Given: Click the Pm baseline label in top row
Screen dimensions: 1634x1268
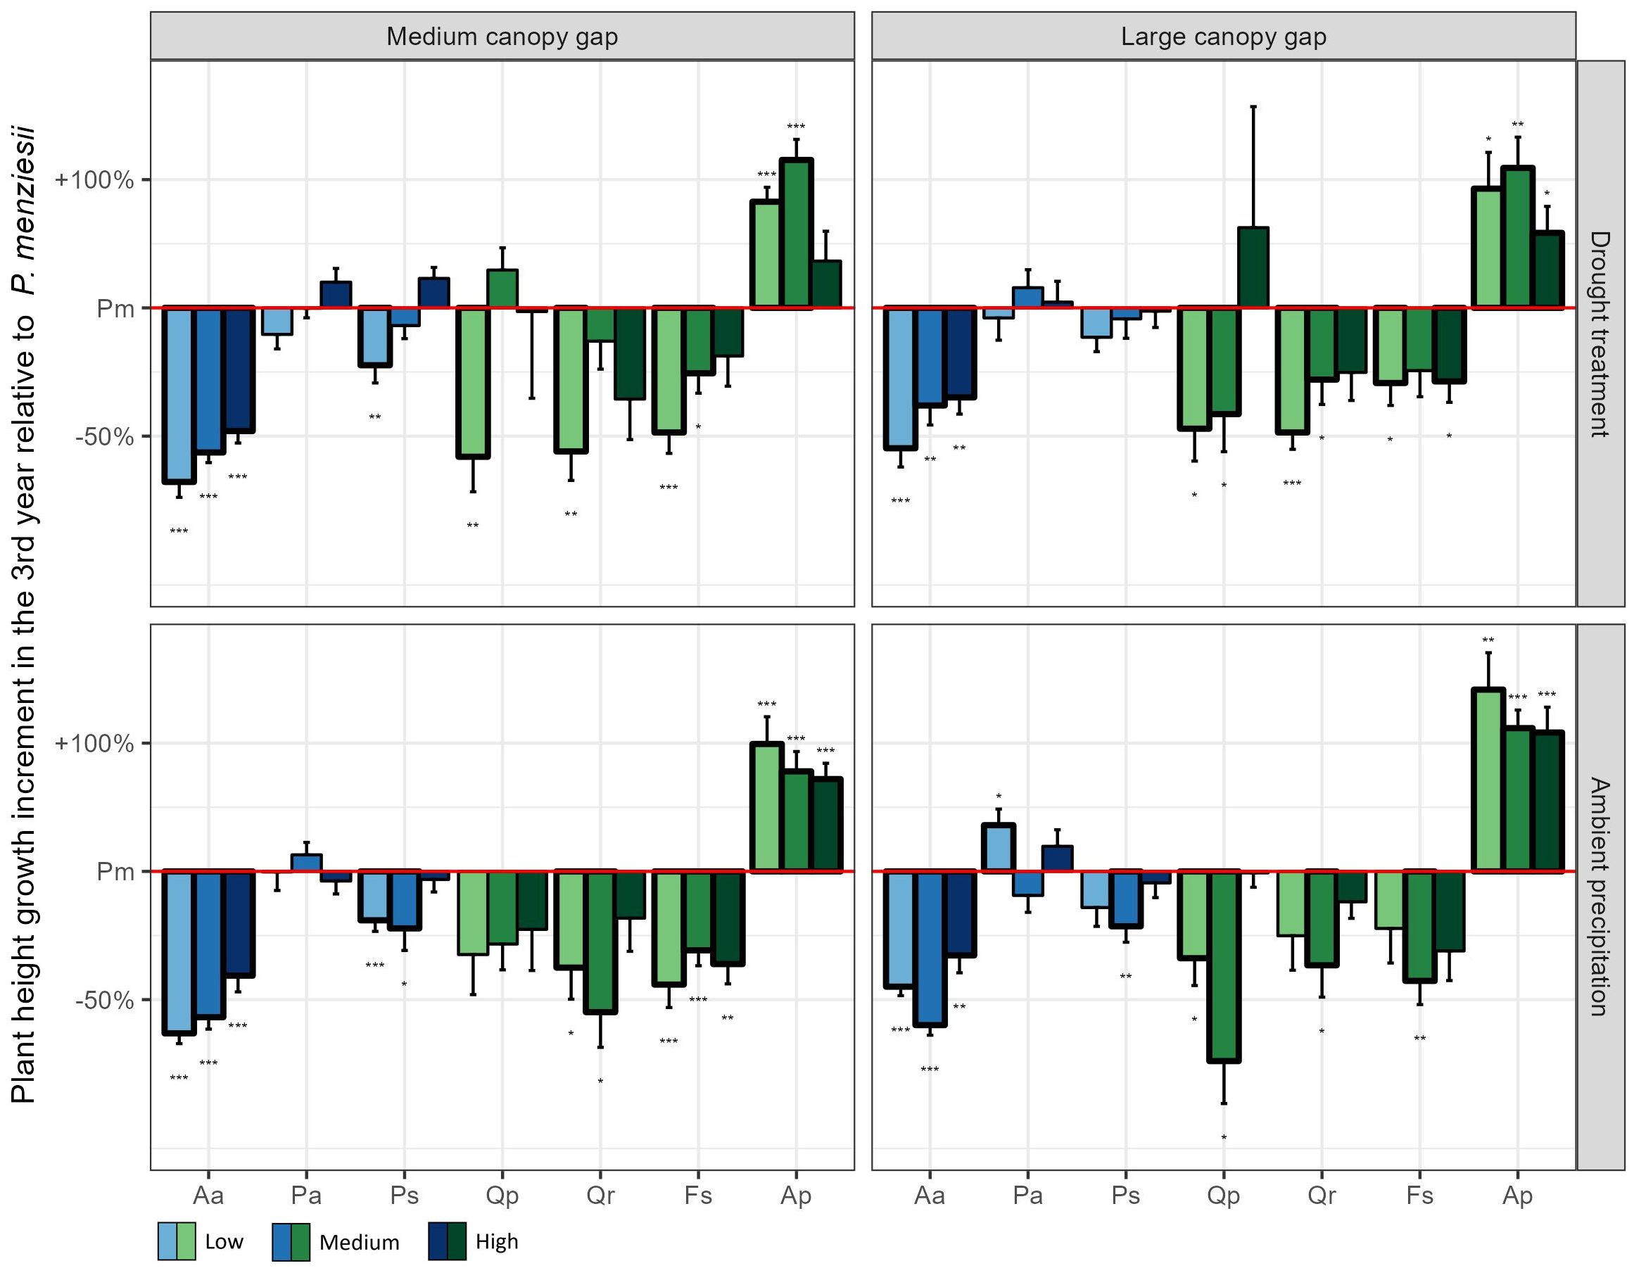Looking at the screenshot, I should click(115, 308).
